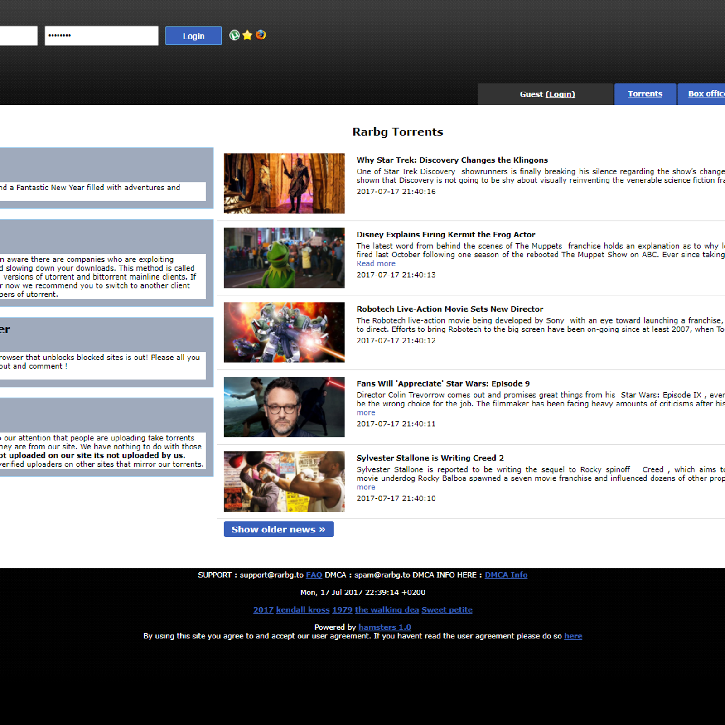Image resolution: width=725 pixels, height=725 pixels.
Task: Open the Colin Trevorrow Star Wars thumbnail
Action: 284,407
